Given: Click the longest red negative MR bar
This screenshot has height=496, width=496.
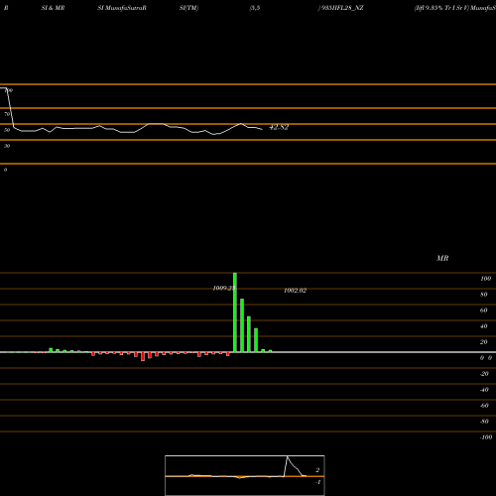Looking at the screenshot, I should [143, 356].
